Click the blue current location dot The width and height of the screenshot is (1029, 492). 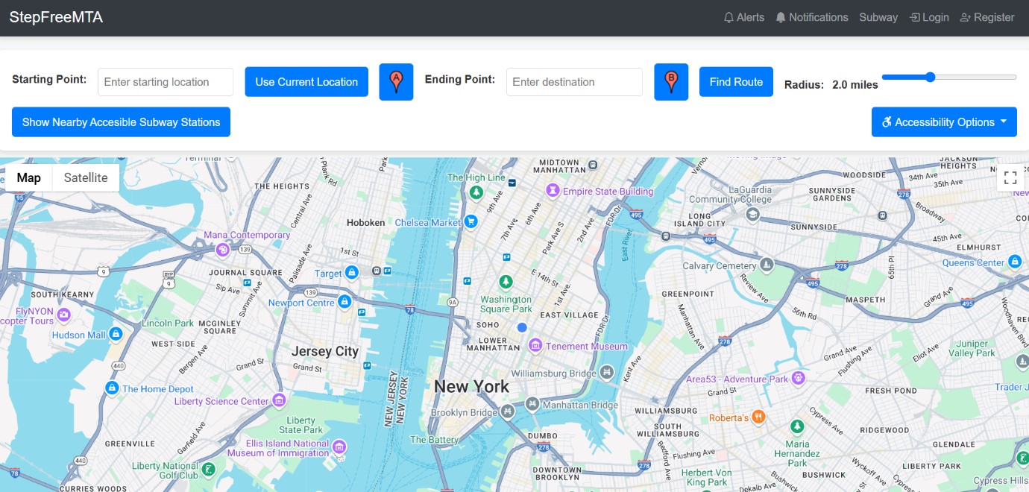[522, 327]
